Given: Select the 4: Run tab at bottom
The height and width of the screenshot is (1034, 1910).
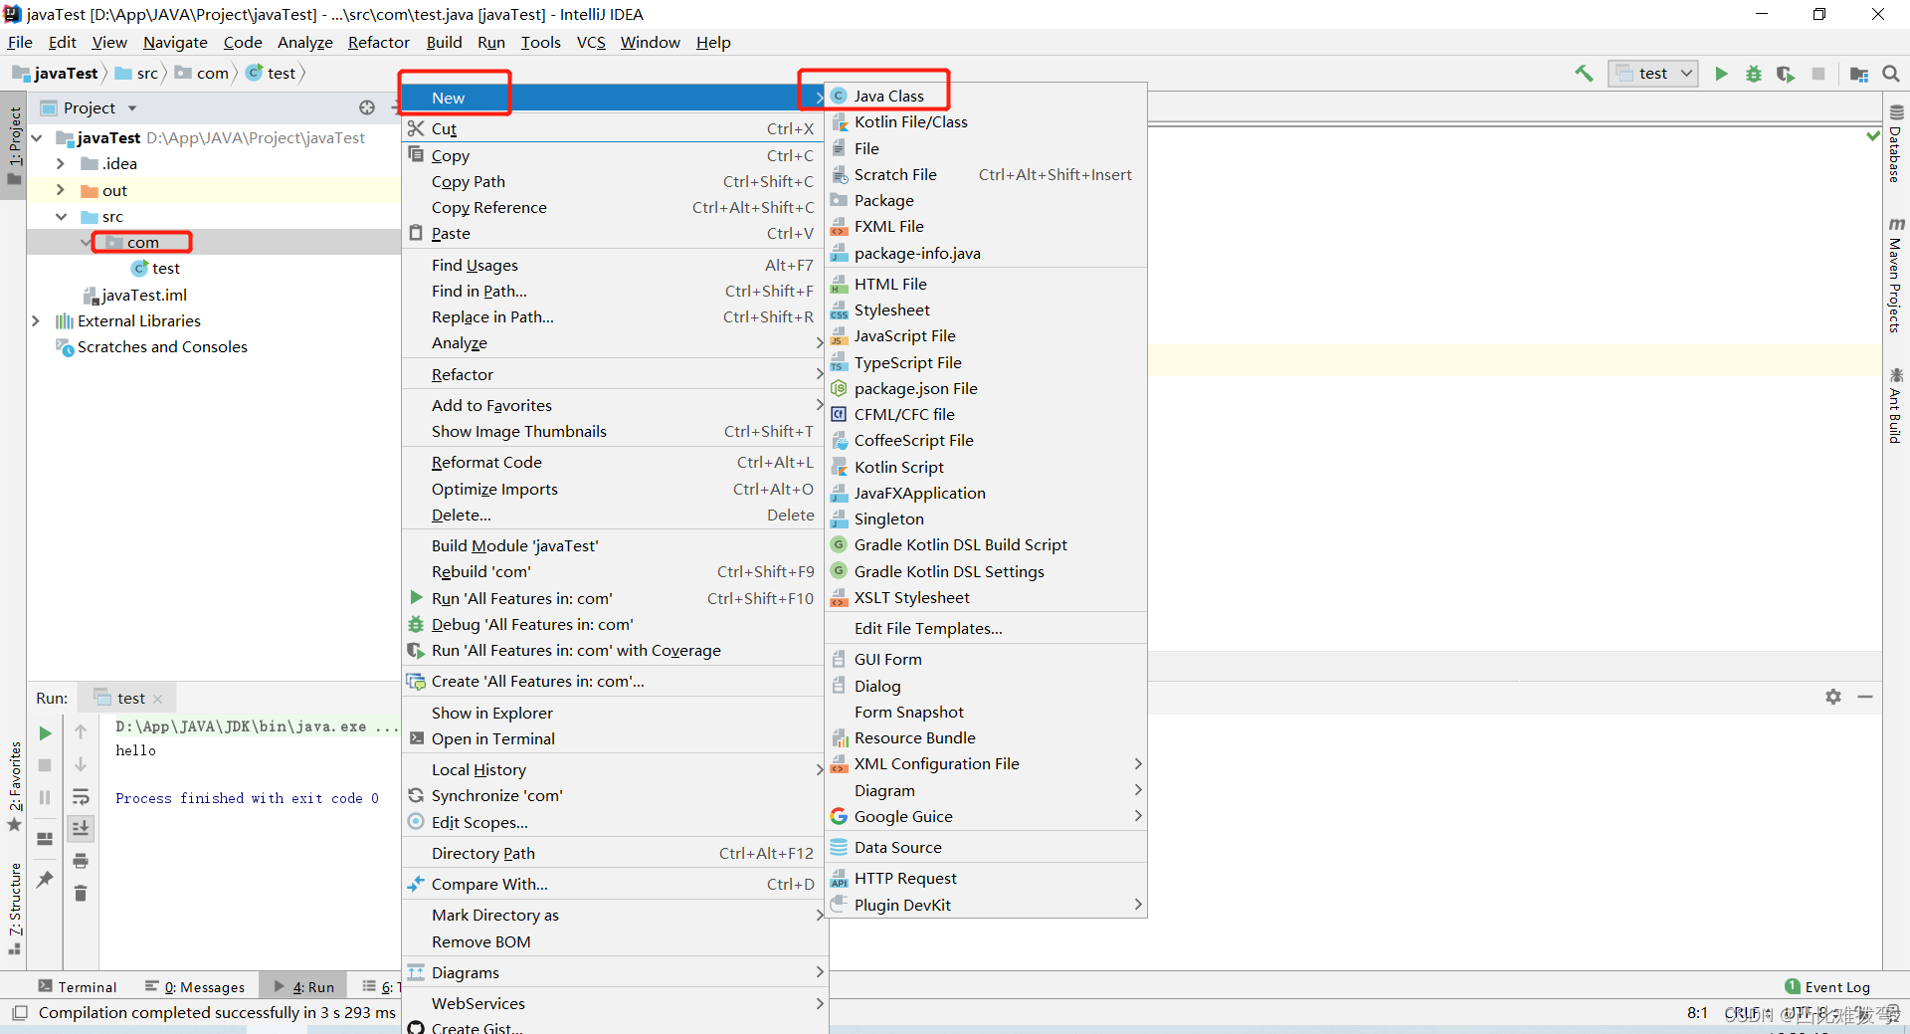Looking at the screenshot, I should point(303,987).
